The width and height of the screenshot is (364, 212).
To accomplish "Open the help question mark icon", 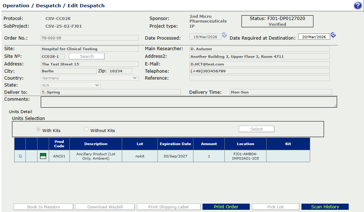I will point(357,5).
